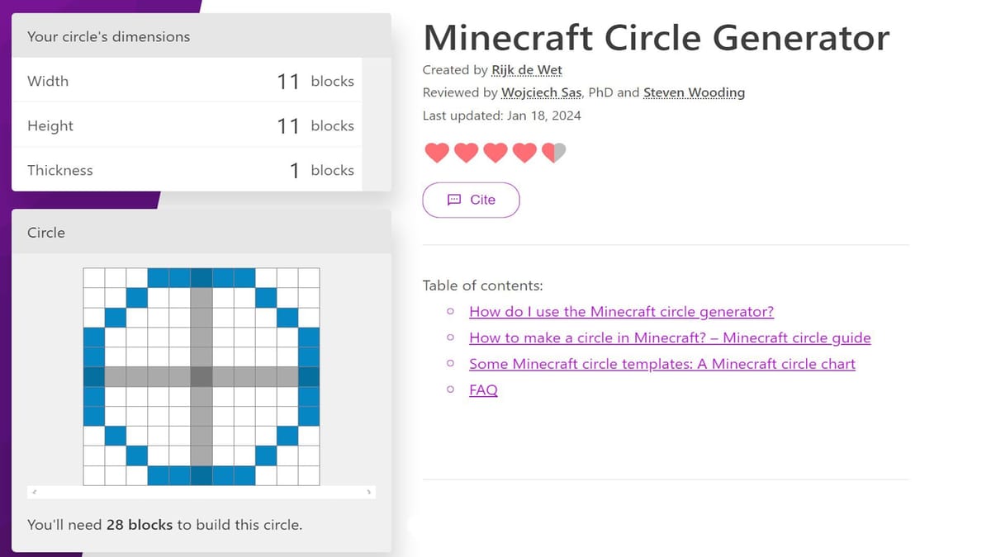This screenshot has width=991, height=557.
Task: Click the bullet icon next to FAQ
Action: 450,389
